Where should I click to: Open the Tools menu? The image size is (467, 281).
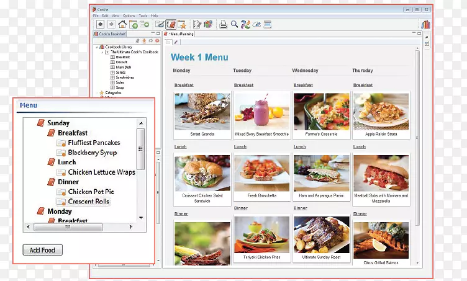143,15
